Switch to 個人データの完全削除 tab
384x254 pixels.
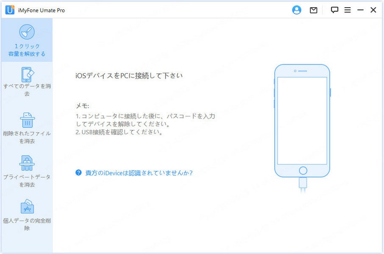27,215
